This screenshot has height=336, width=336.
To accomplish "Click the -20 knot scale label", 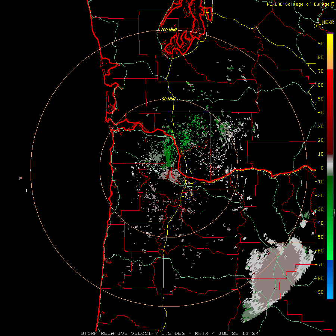I will (319, 196).
